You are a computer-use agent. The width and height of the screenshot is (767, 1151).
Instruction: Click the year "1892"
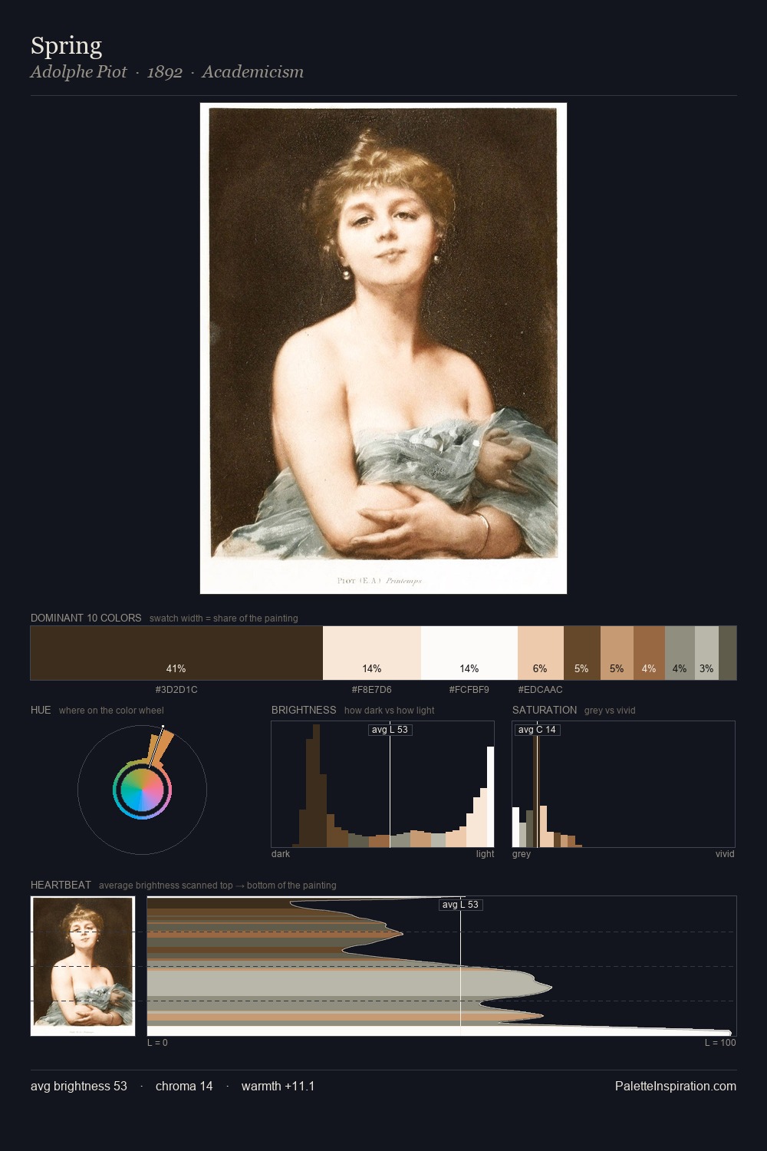165,72
